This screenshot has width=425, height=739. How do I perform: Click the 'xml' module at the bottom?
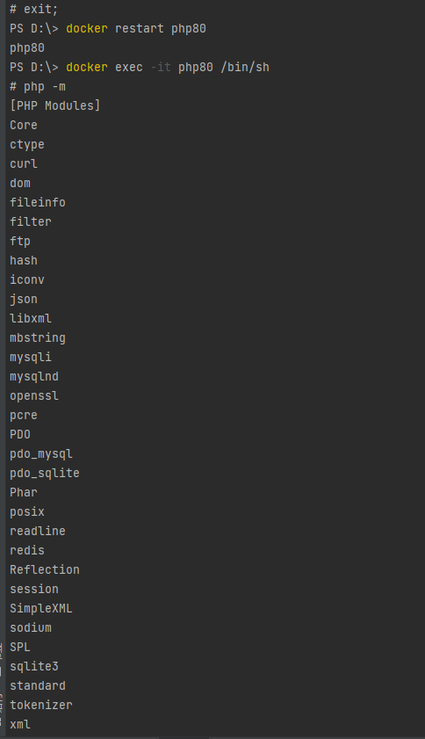pyautogui.click(x=20, y=724)
